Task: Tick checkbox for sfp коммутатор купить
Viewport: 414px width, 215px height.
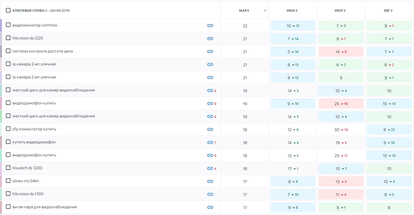Action: tap(8, 129)
